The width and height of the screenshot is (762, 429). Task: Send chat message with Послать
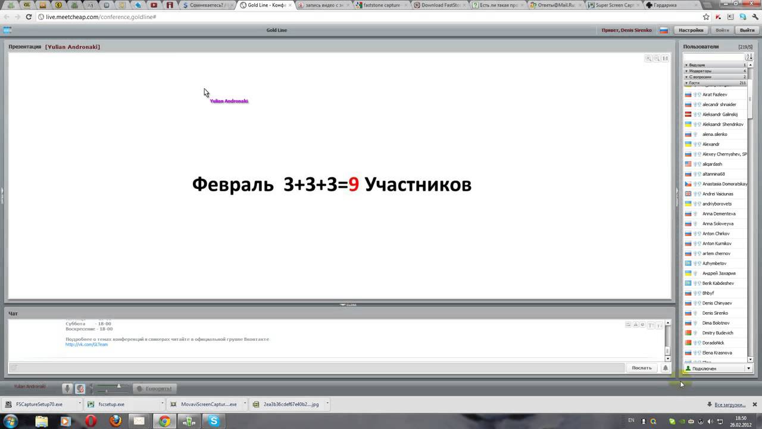tap(642, 368)
